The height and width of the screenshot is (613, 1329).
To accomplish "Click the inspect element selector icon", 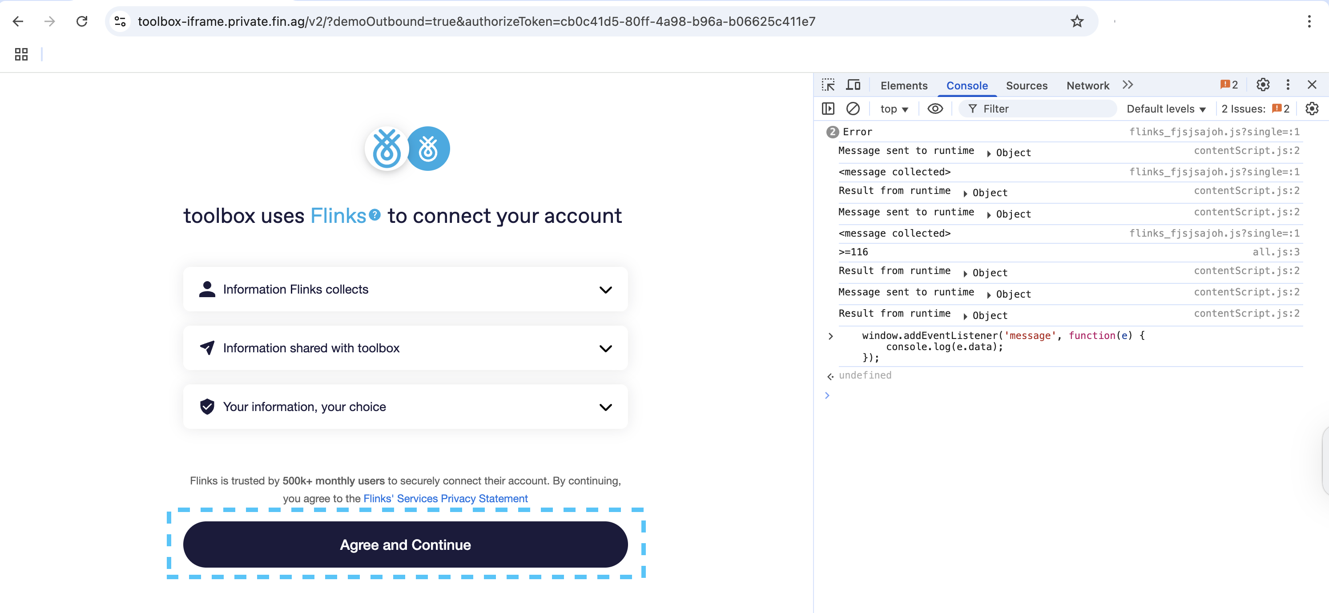I will point(828,85).
